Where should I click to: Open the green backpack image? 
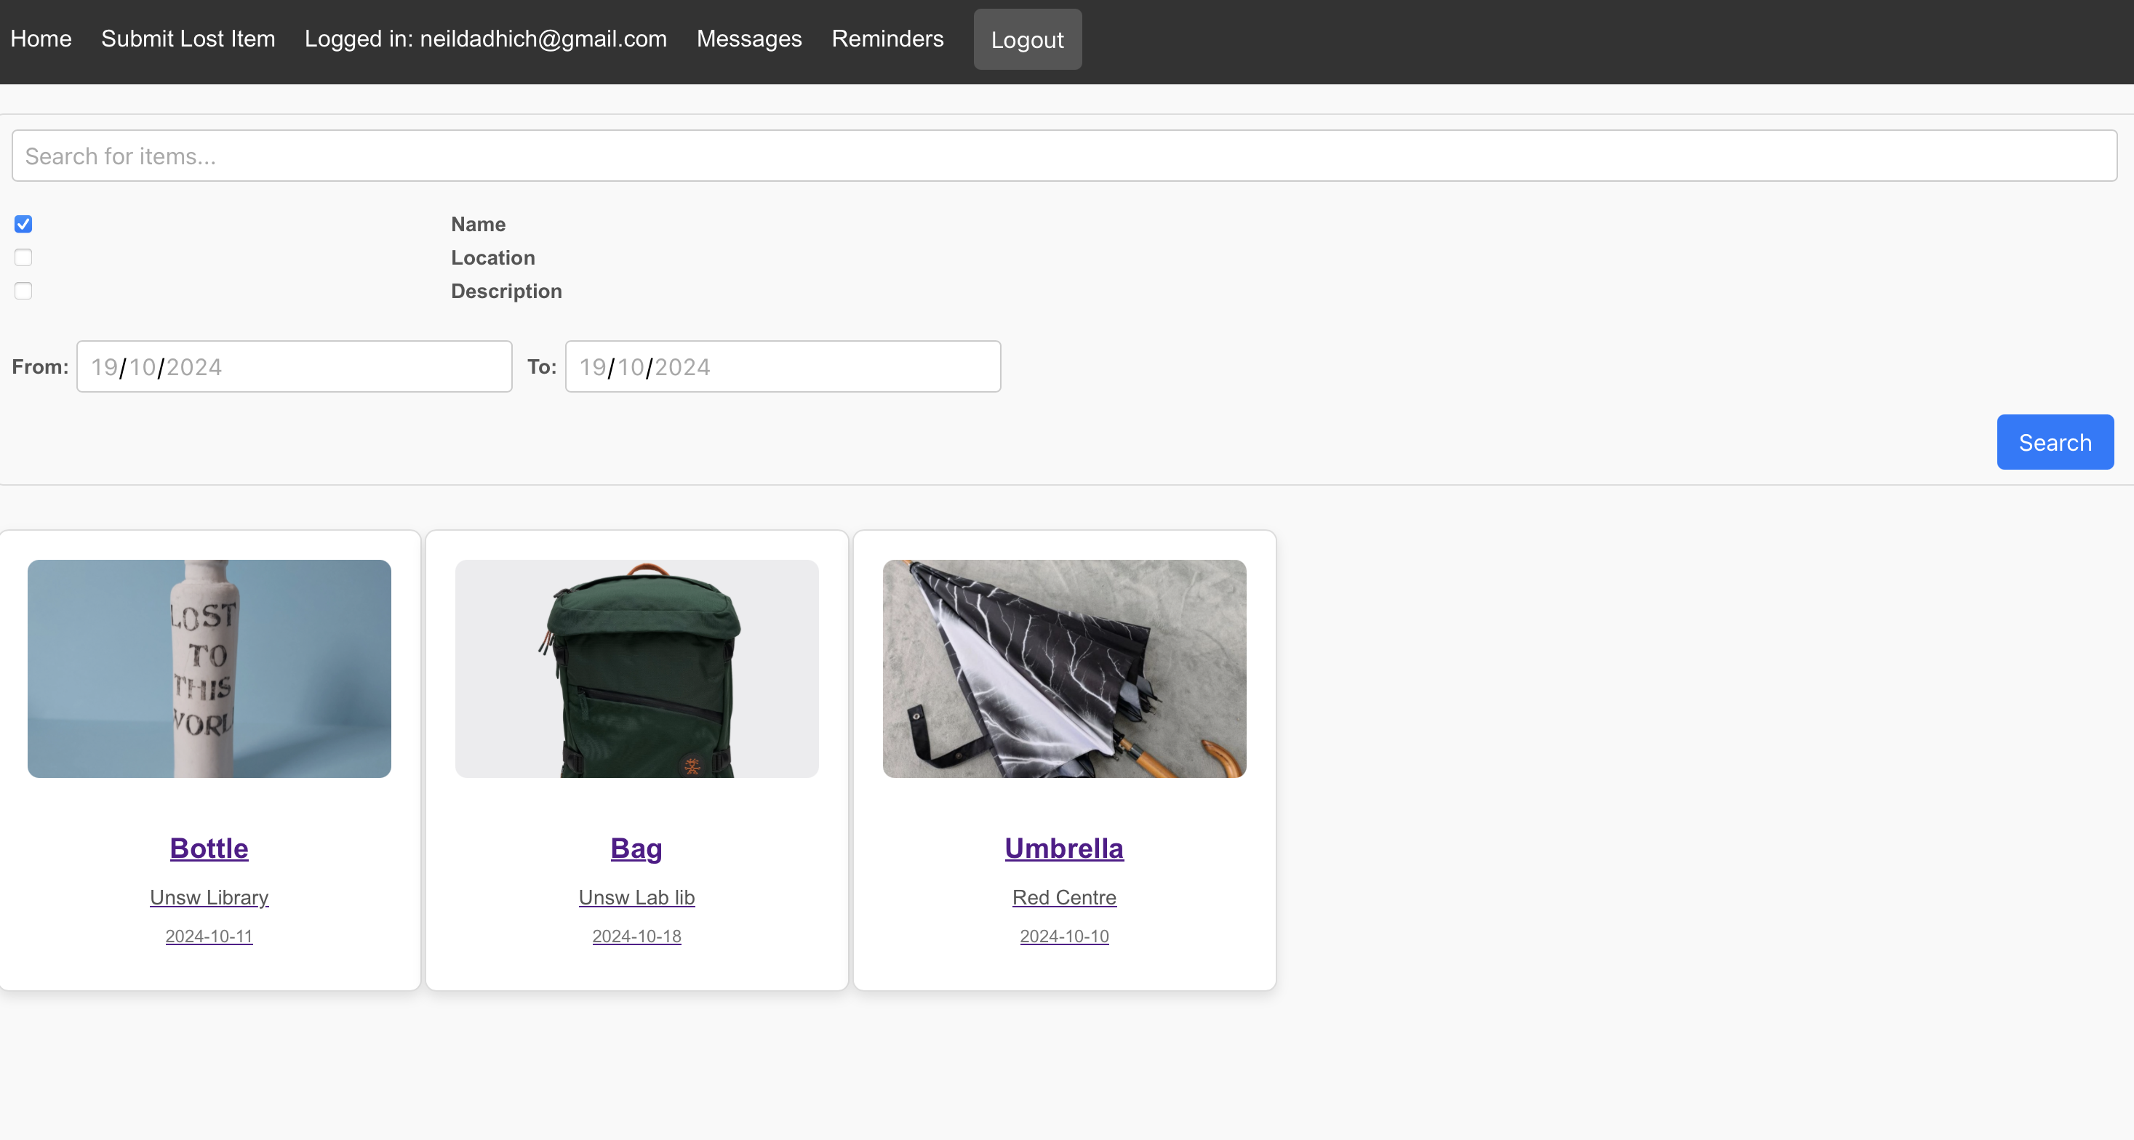point(636,668)
